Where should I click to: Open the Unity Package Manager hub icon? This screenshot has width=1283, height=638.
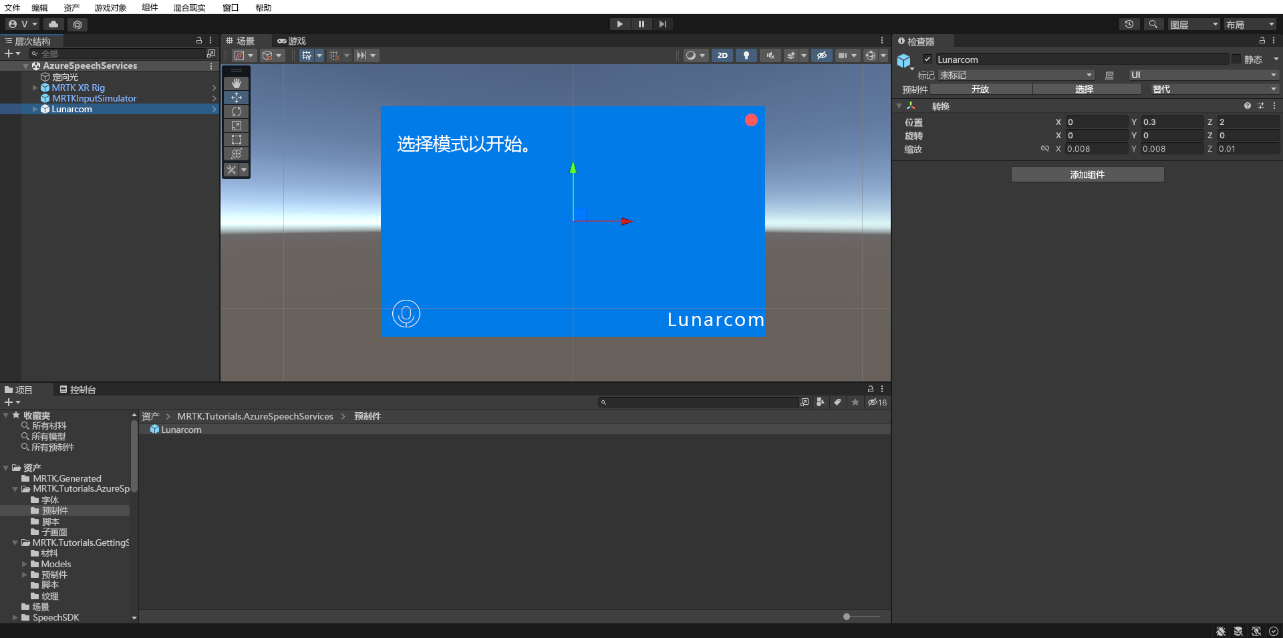pyautogui.click(x=78, y=25)
